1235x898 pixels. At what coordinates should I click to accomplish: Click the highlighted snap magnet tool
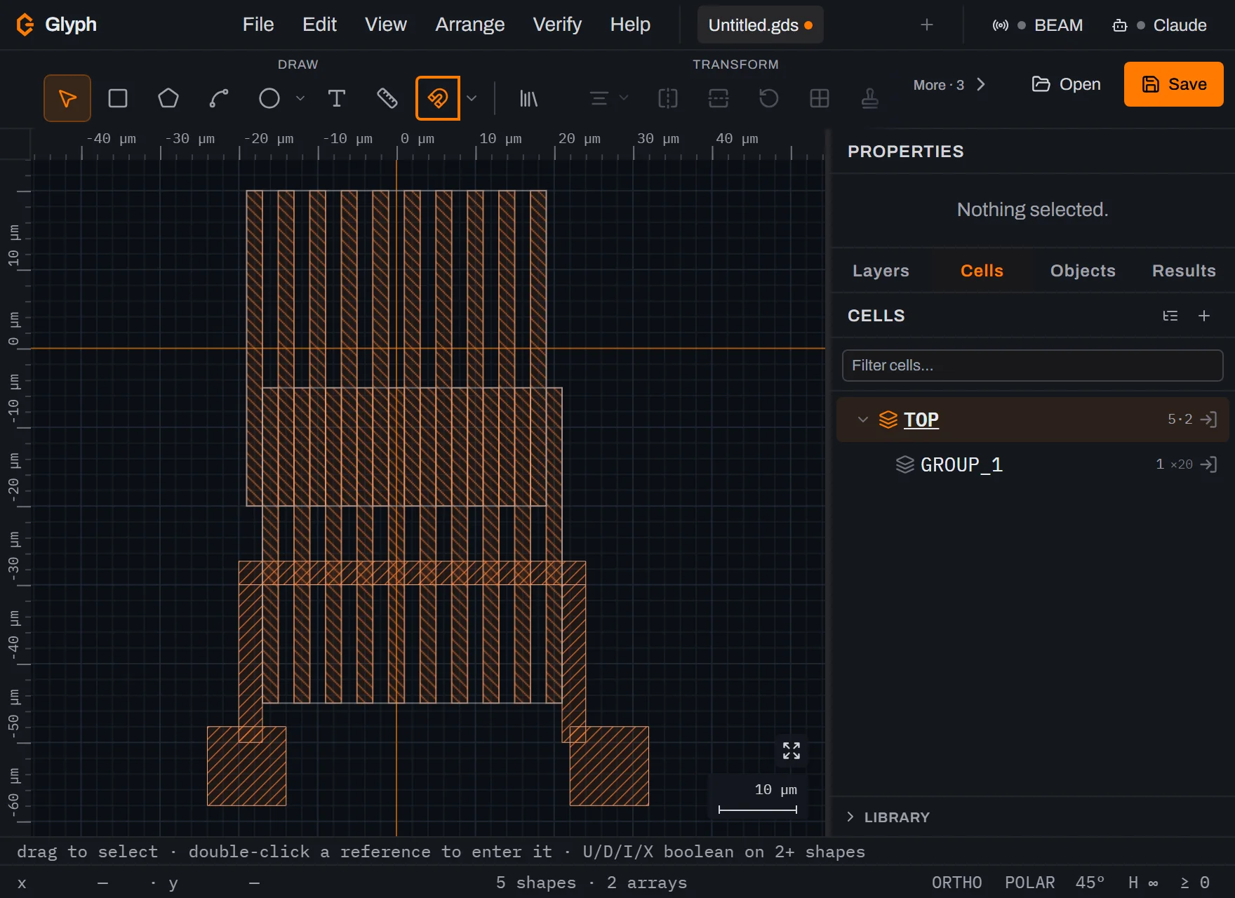pyautogui.click(x=438, y=98)
